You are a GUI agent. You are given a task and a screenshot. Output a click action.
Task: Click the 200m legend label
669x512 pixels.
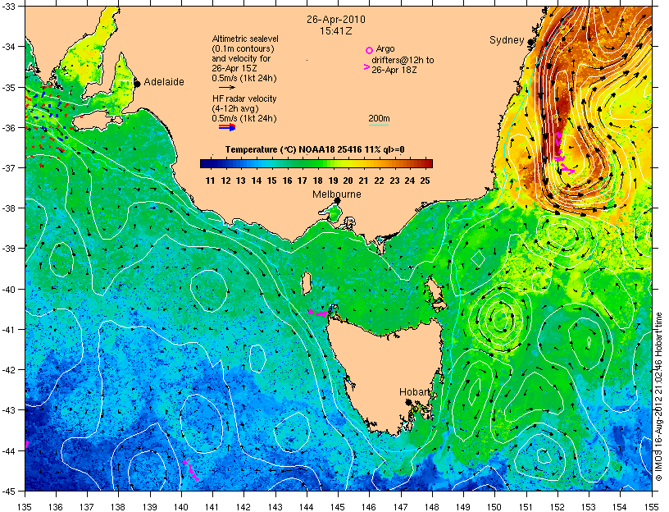379,119
